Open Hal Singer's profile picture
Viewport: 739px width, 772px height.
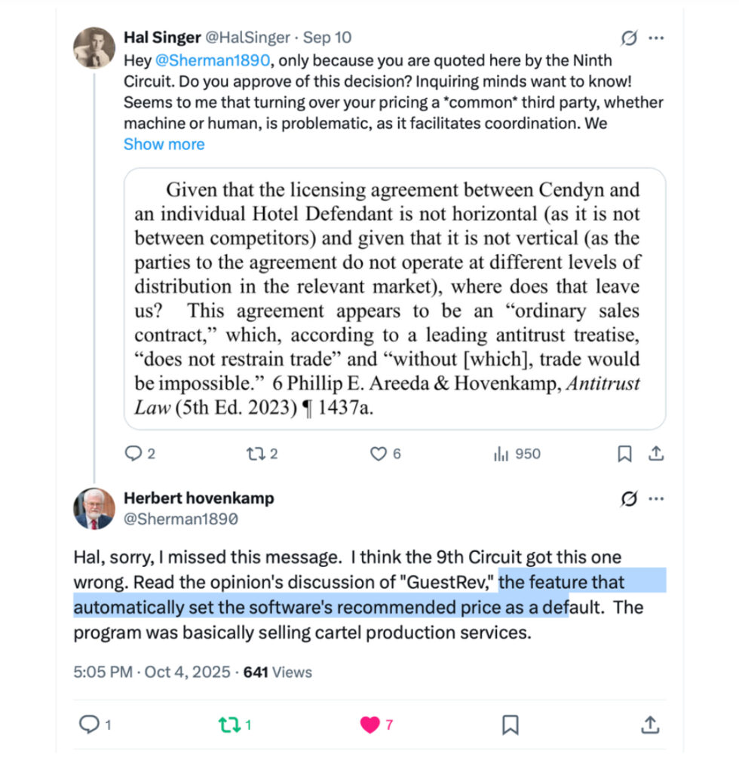tap(94, 47)
